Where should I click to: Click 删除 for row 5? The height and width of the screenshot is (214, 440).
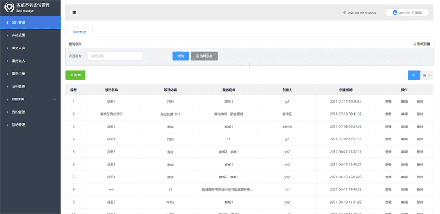pyautogui.click(x=420, y=152)
